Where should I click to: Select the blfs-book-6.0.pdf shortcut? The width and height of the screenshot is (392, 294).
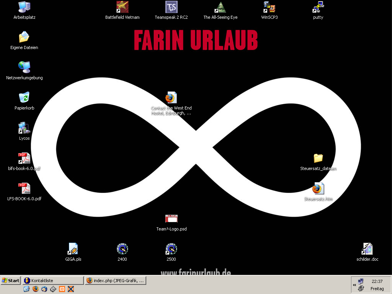click(x=24, y=158)
